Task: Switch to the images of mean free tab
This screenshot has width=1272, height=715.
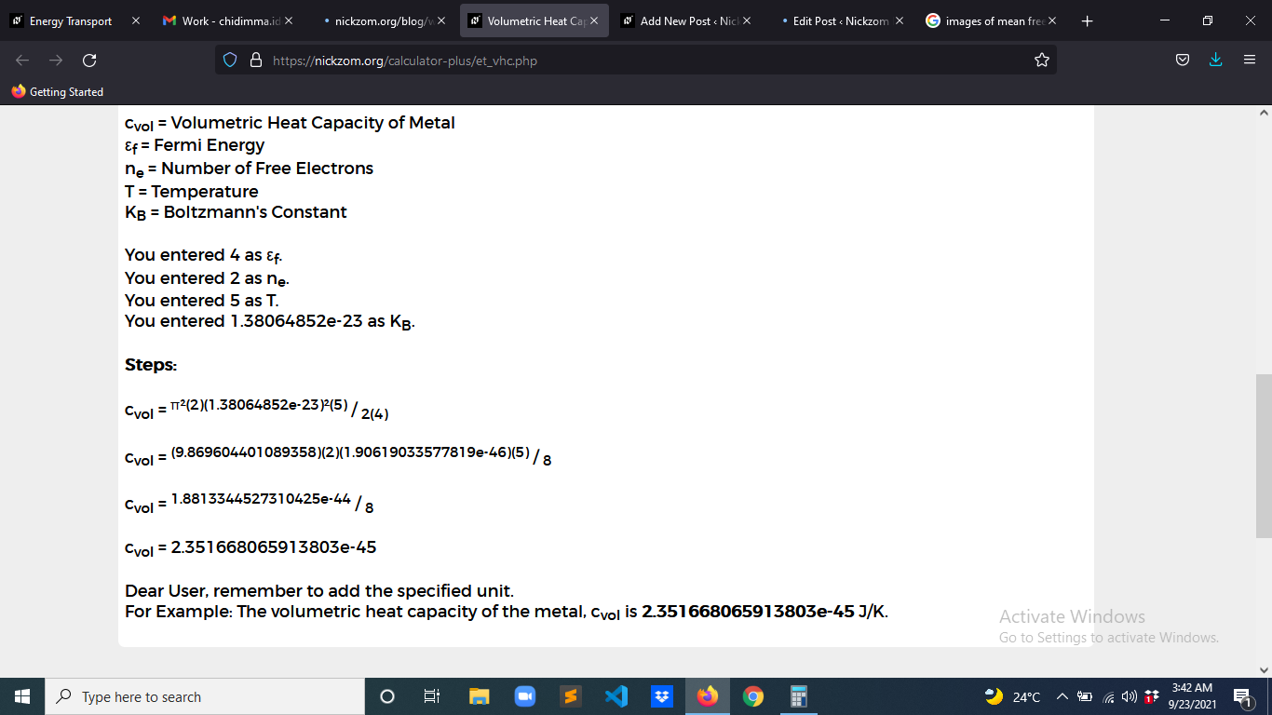Action: (993, 20)
